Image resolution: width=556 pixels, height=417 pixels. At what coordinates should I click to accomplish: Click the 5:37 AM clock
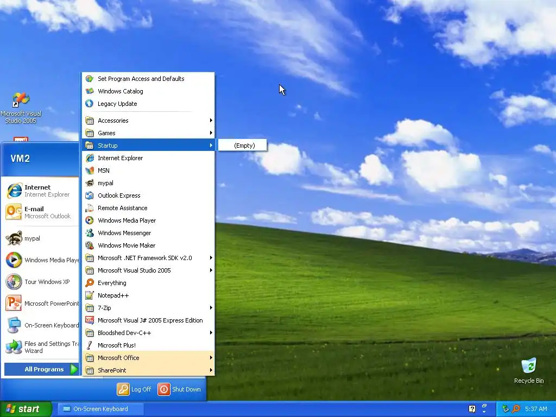pyautogui.click(x=536, y=409)
